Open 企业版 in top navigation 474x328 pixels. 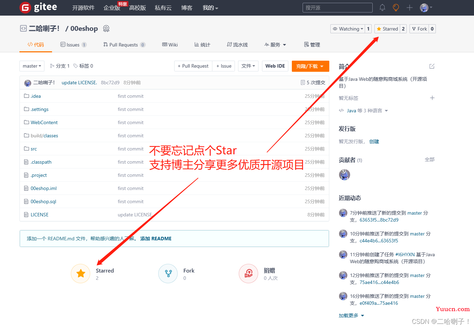(x=112, y=8)
